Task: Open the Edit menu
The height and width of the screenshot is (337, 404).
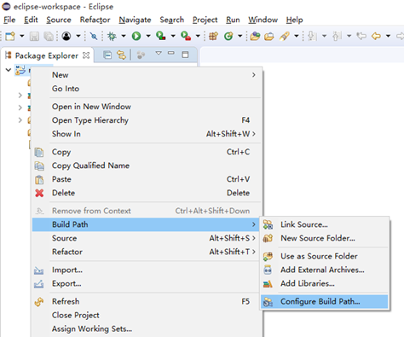Action: pos(31,20)
